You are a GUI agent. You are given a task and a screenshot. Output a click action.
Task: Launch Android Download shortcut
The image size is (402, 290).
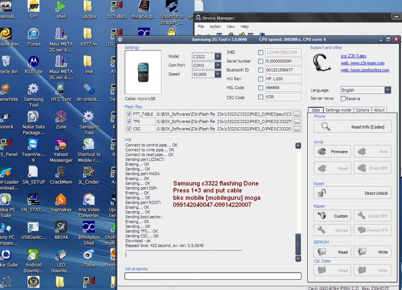tap(33, 261)
